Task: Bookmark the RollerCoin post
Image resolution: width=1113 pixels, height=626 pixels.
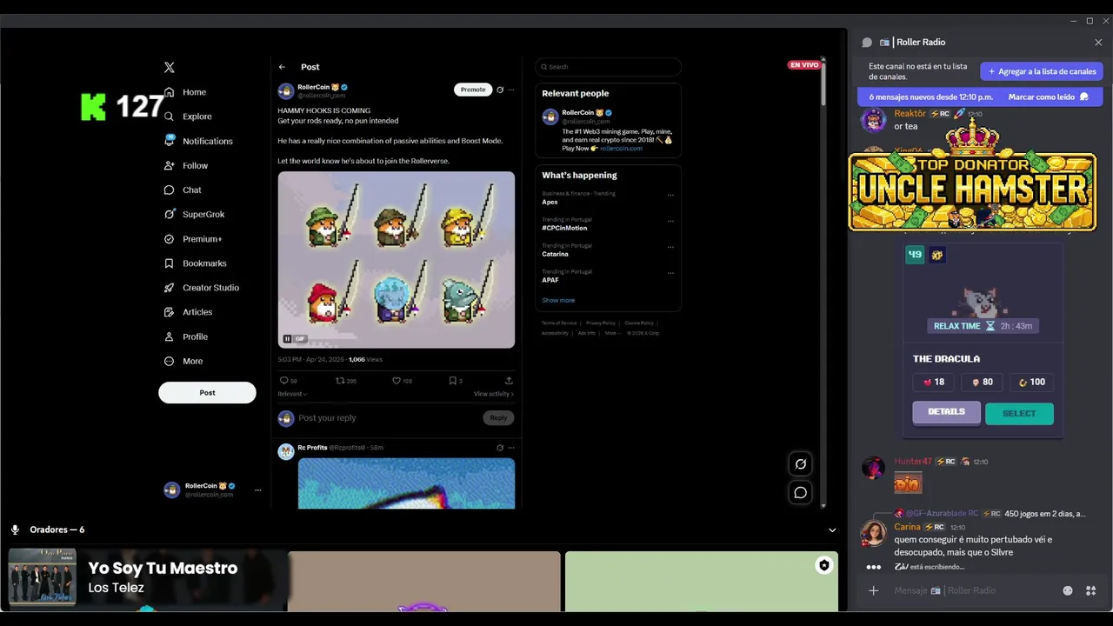Action: coord(452,381)
